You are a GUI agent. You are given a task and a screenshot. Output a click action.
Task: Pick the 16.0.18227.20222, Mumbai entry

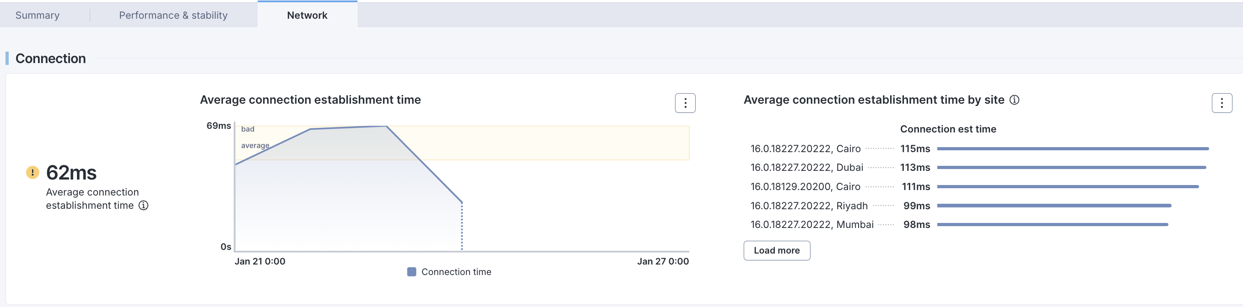coord(811,225)
